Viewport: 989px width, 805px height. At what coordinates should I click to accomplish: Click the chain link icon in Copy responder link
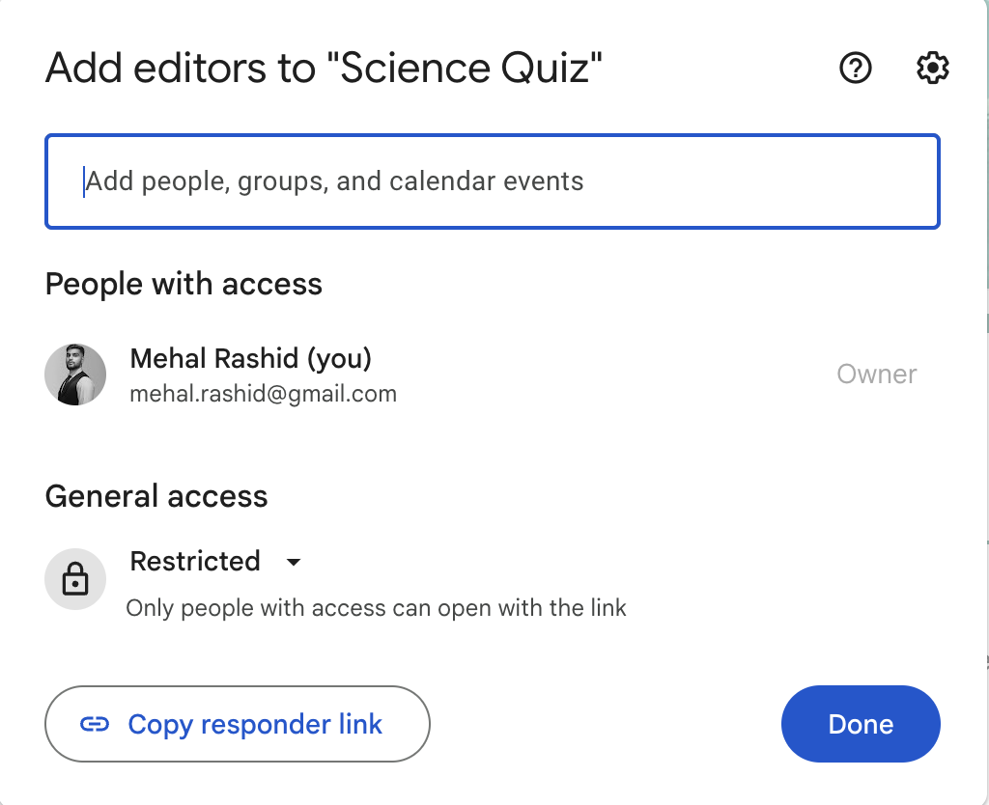click(95, 724)
